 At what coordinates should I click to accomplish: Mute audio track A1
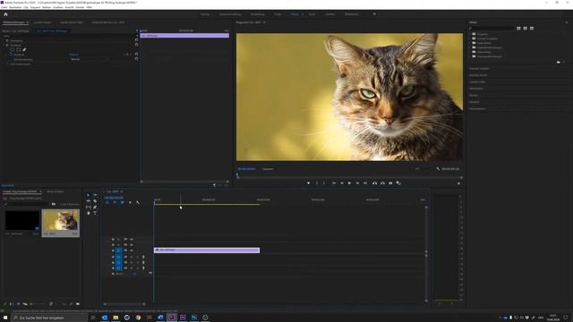pyautogui.click(x=132, y=257)
